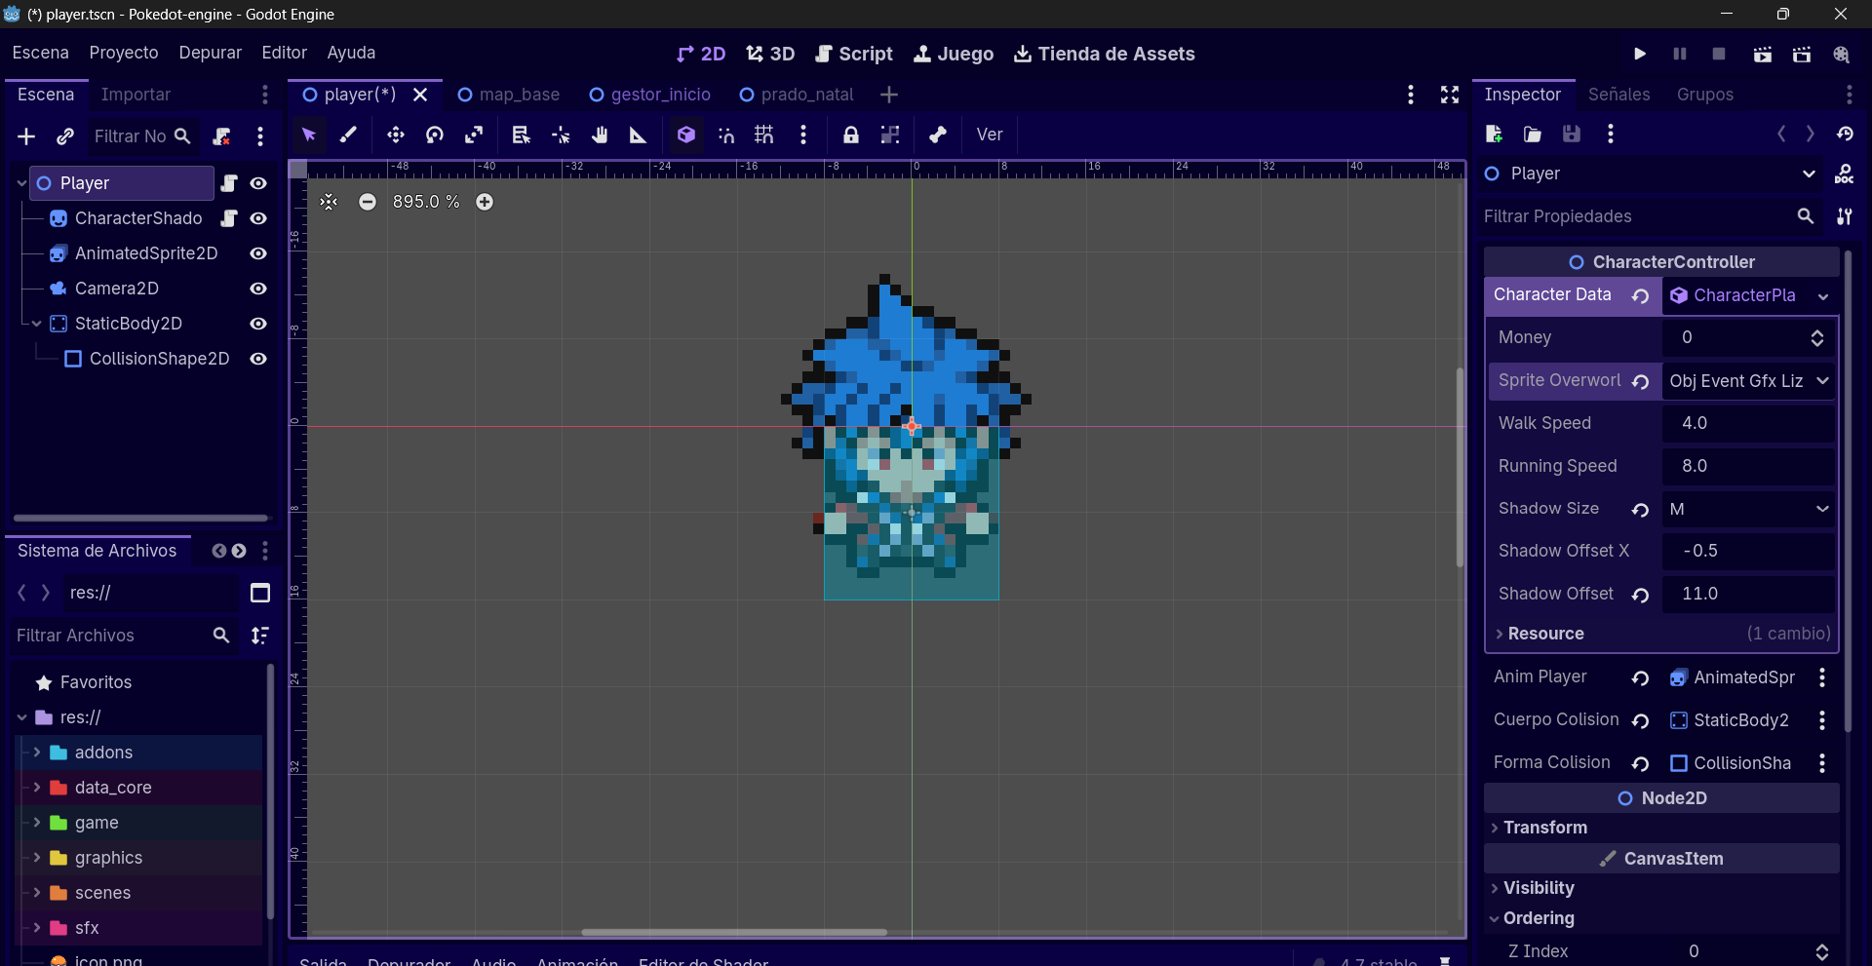Center the viewport view icon
1872x966 pixels.
click(329, 202)
